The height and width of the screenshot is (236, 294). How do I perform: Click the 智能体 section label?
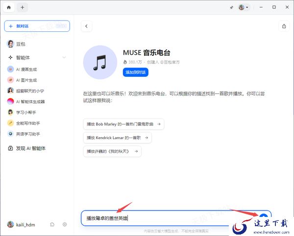(x=23, y=57)
